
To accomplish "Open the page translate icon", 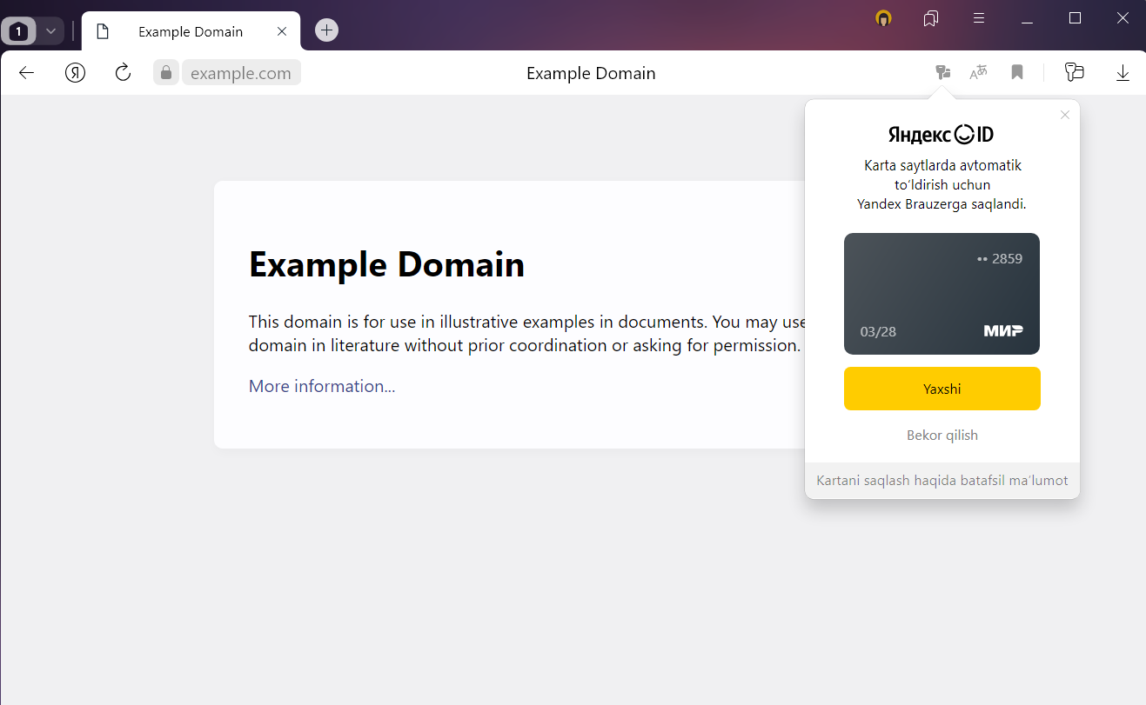I will coord(979,73).
